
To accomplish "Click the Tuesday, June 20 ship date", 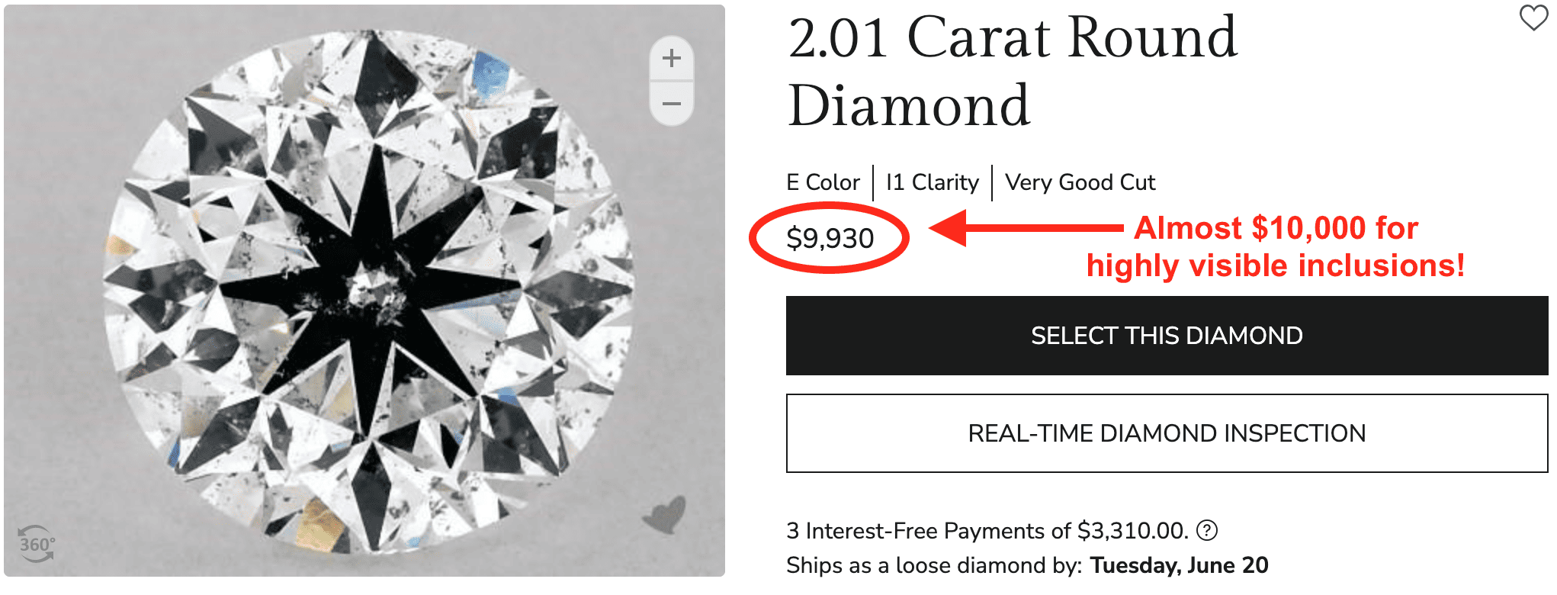I will tap(1179, 566).
